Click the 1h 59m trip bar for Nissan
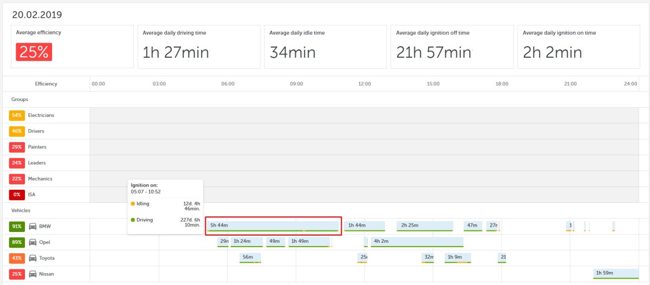The image size is (650, 285). pyautogui.click(x=615, y=274)
